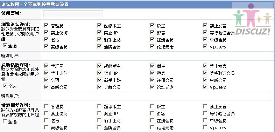The height and width of the screenshot is (132, 275).
Task: Check 注册会员 under 发表回复许可
Action: [152, 120]
